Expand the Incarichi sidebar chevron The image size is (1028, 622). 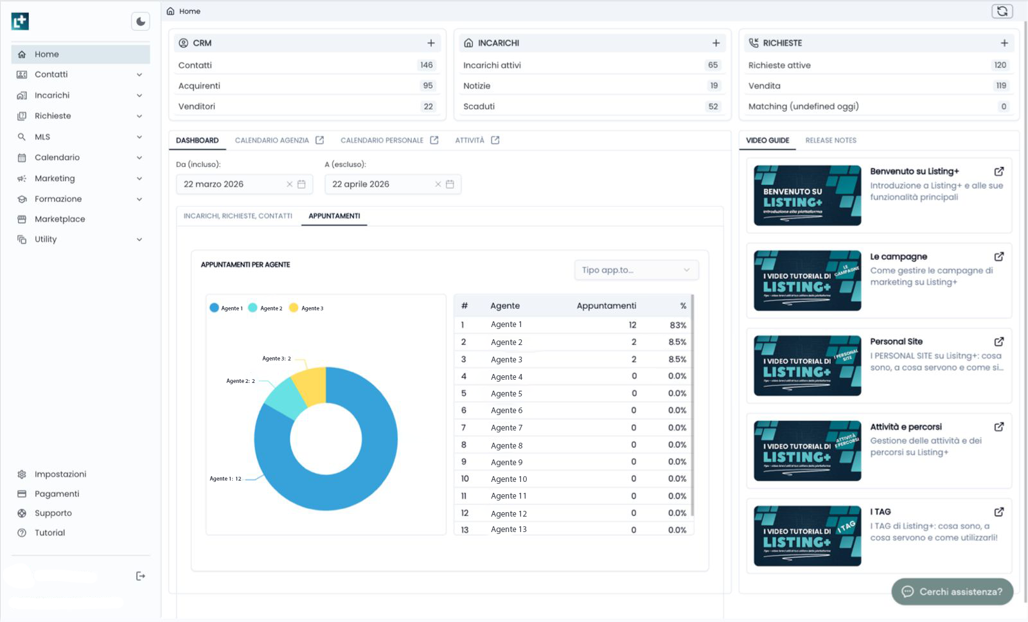pyautogui.click(x=139, y=95)
